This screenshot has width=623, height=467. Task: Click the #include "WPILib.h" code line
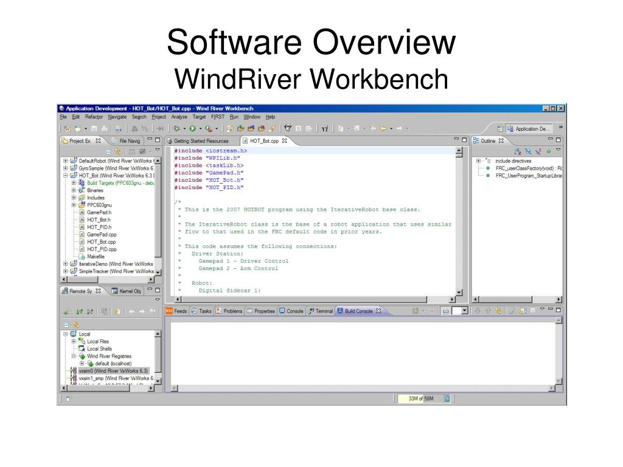tap(207, 158)
